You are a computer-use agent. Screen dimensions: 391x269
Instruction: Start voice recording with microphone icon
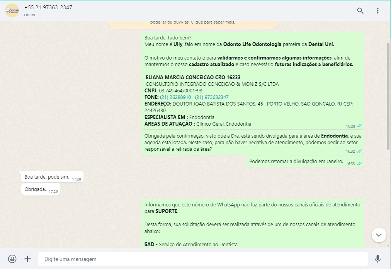tap(377, 259)
